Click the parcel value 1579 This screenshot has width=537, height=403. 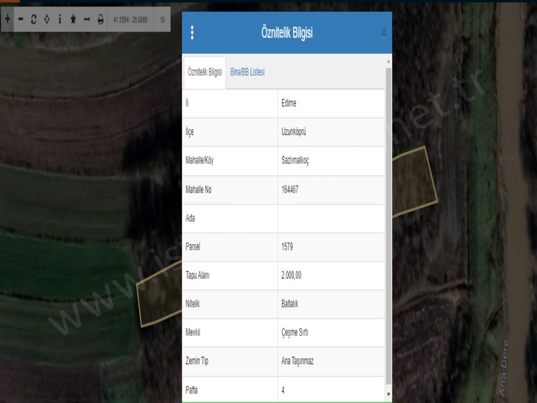287,248
